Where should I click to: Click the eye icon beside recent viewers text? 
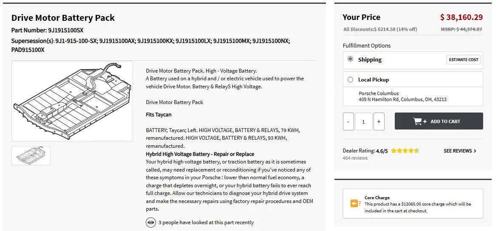pos(151,223)
